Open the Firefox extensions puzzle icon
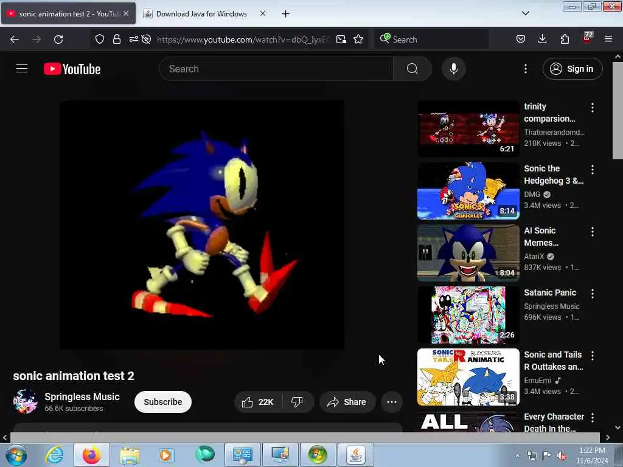This screenshot has width=623, height=467. [565, 40]
